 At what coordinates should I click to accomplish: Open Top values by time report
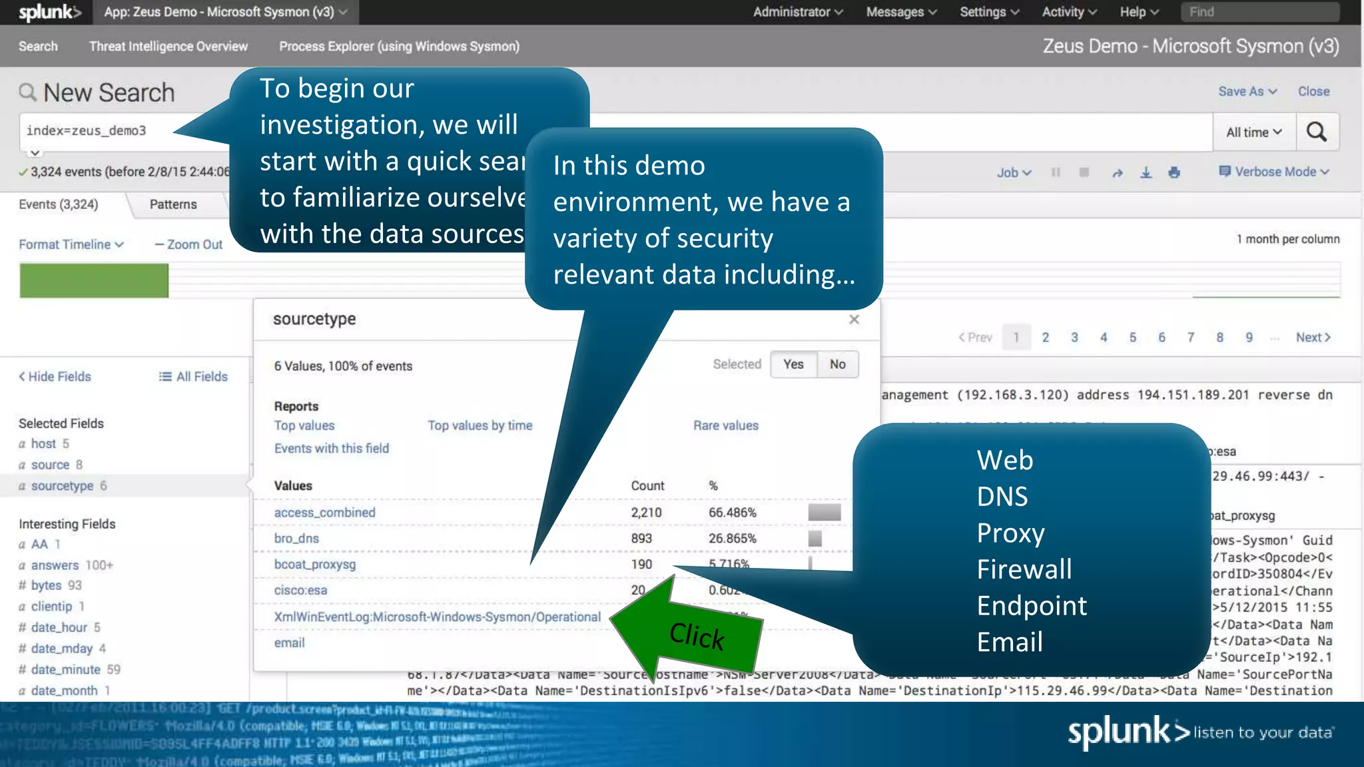coord(480,425)
